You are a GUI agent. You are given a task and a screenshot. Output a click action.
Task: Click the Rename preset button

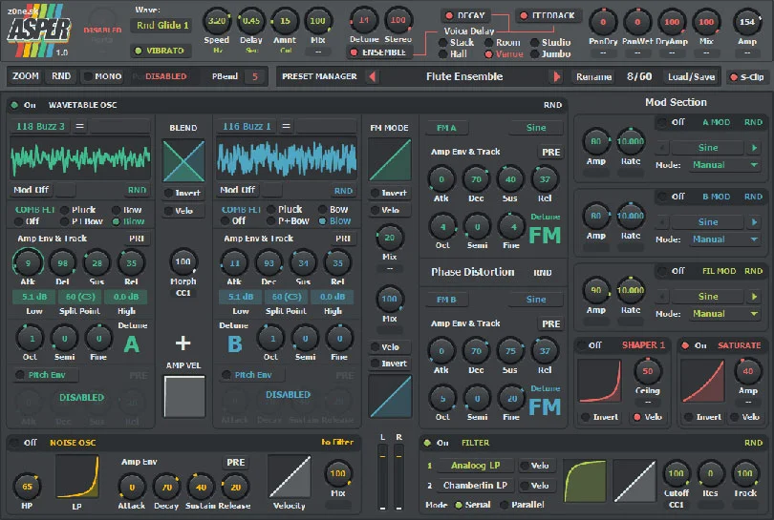(592, 76)
